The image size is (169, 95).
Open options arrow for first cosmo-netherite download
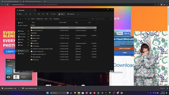[x=19, y=88]
